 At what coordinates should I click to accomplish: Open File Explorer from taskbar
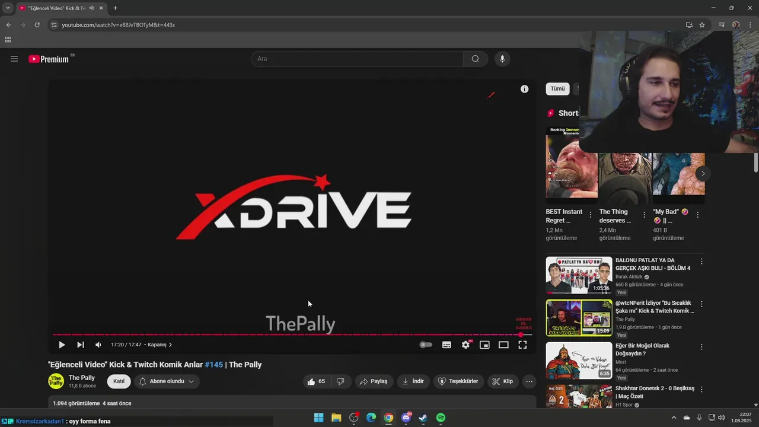click(x=336, y=418)
